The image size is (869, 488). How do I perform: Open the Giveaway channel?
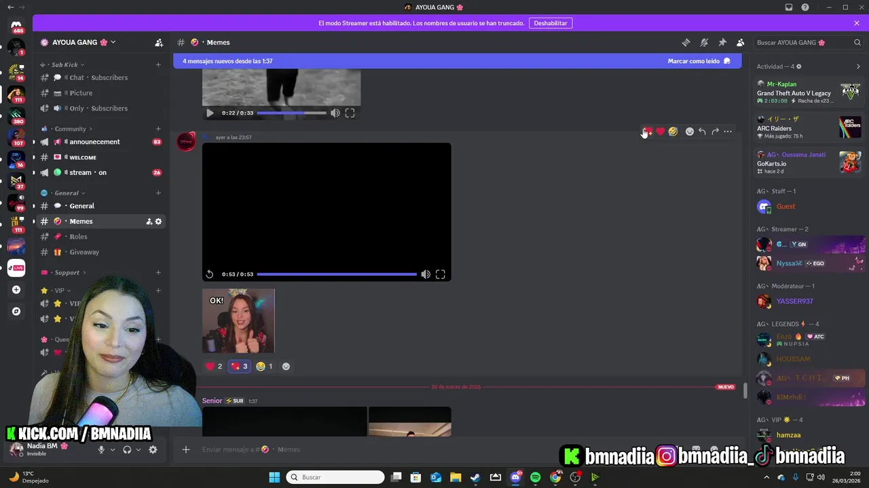[100, 252]
